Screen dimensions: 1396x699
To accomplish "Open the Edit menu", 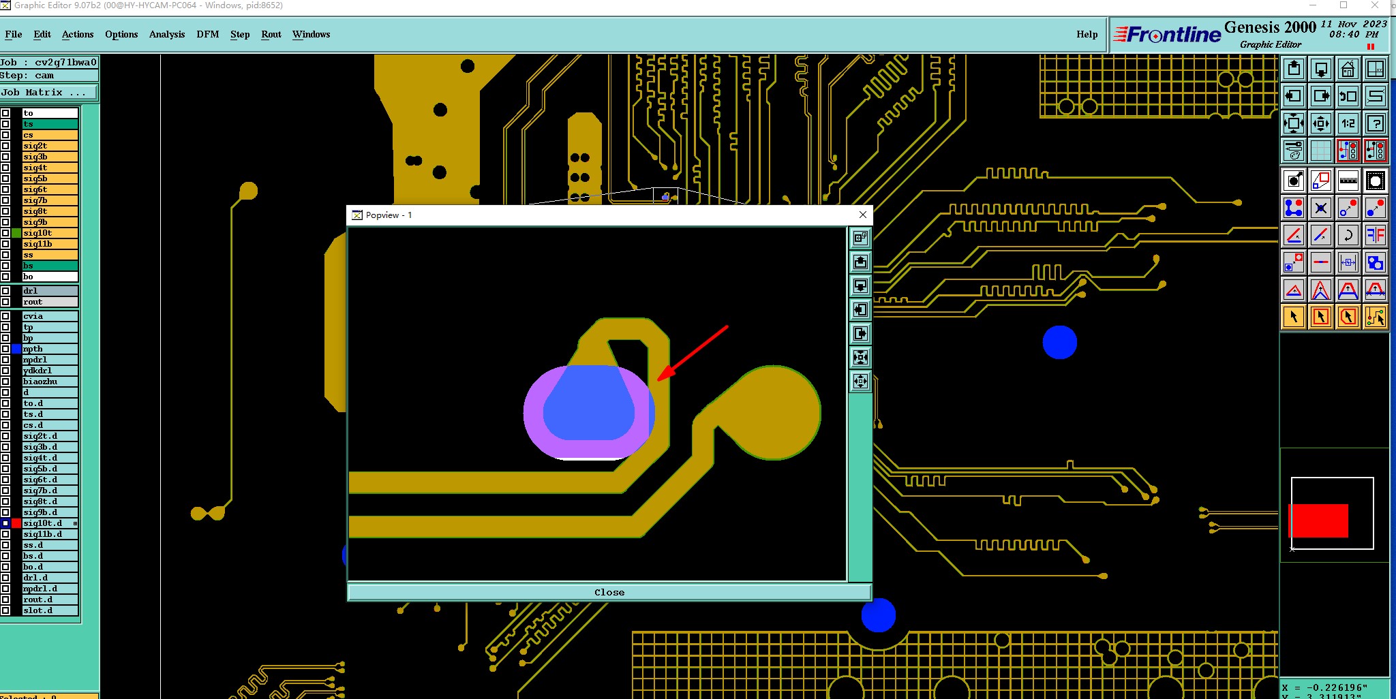I will click(42, 34).
